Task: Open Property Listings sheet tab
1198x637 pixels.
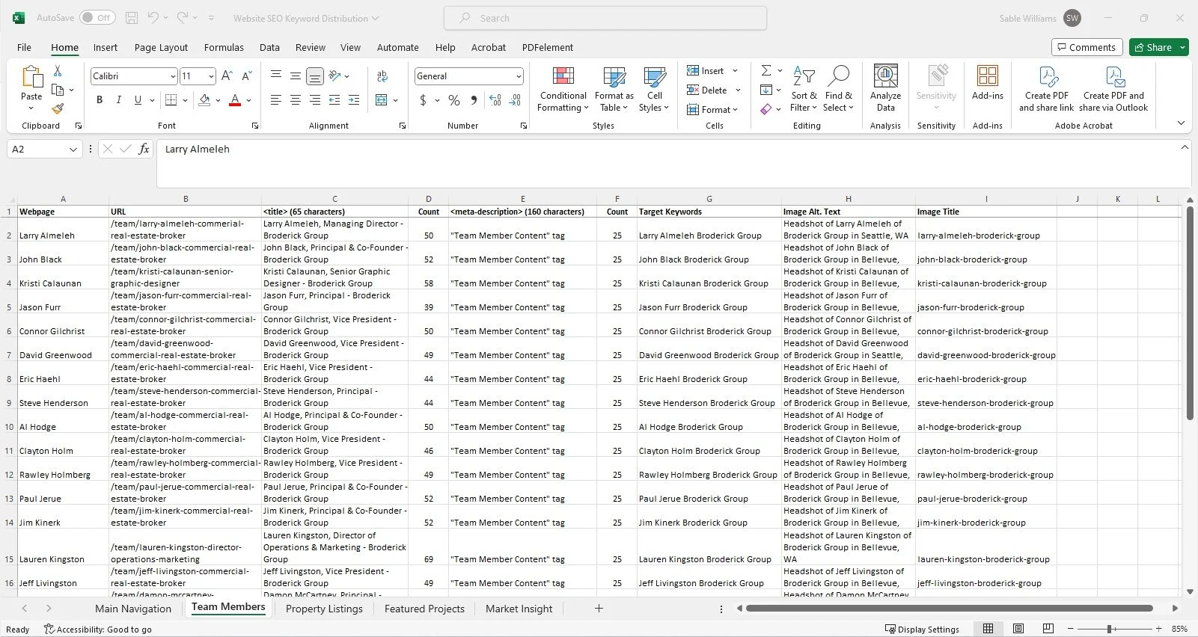Action: pos(324,609)
